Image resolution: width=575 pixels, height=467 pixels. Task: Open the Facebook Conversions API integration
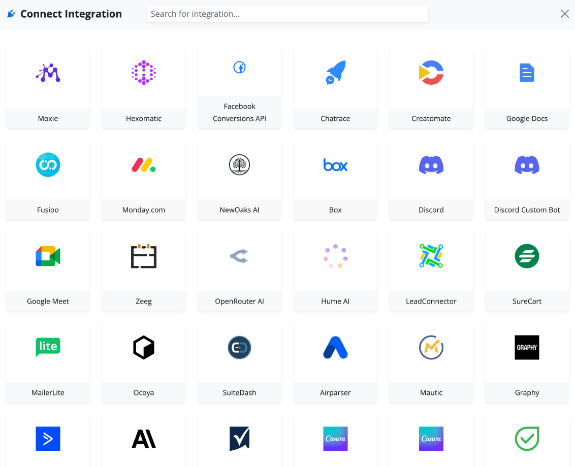point(240,68)
